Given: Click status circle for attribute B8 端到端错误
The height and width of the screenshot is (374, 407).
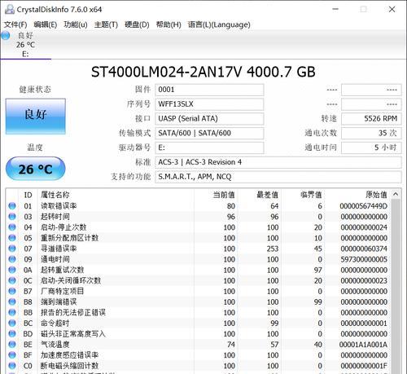Looking at the screenshot, I should (12, 301).
